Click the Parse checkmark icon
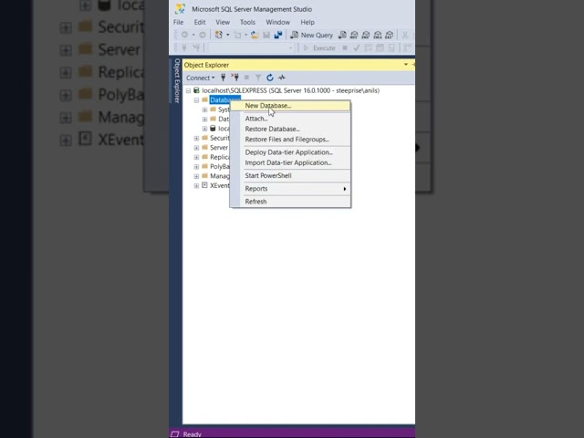This screenshot has width=584, height=438. coord(356,48)
